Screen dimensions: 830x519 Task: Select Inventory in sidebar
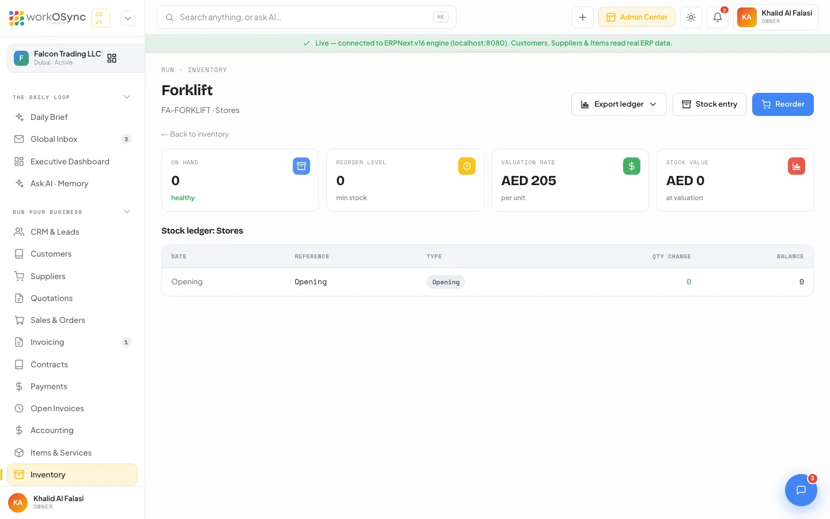pos(72,475)
